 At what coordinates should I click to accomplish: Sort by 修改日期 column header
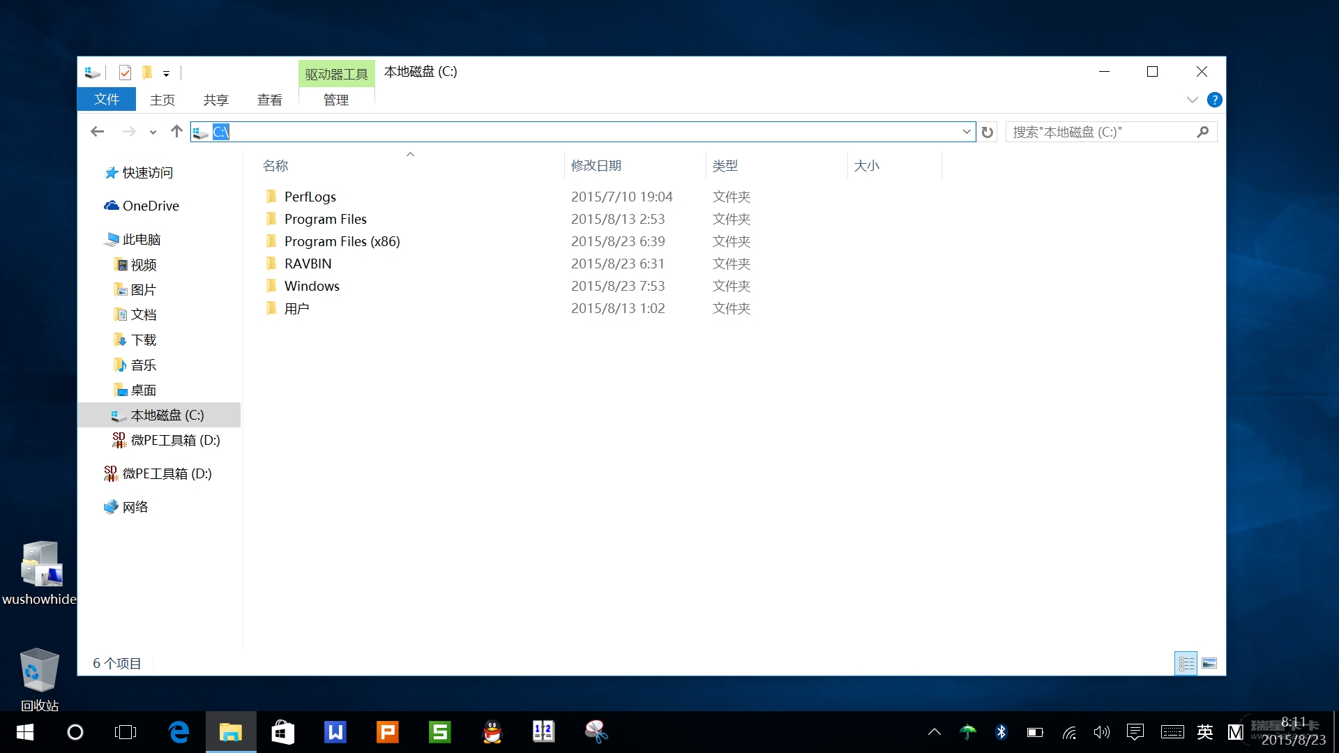click(x=596, y=166)
